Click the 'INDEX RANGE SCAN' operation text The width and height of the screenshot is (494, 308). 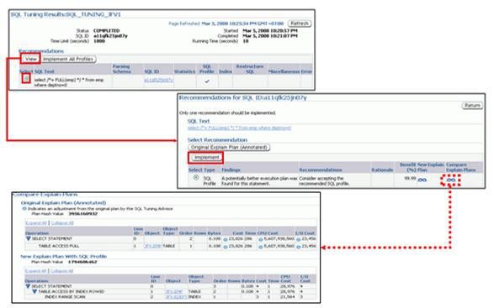65,297
